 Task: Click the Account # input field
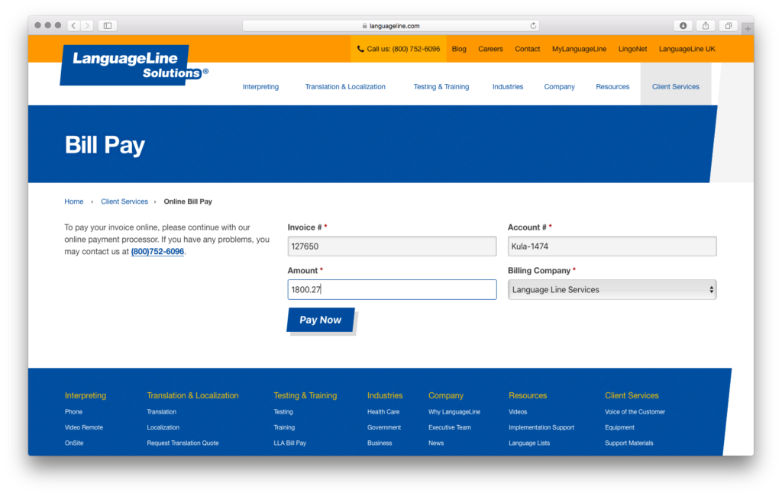coord(612,246)
